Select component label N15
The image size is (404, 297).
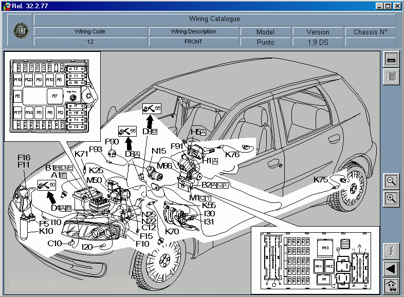(x=159, y=151)
